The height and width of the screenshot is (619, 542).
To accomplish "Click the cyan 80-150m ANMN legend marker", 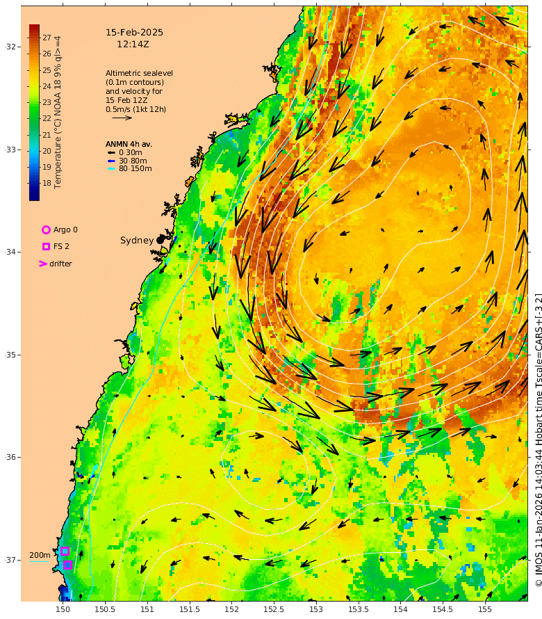I will coord(112,168).
